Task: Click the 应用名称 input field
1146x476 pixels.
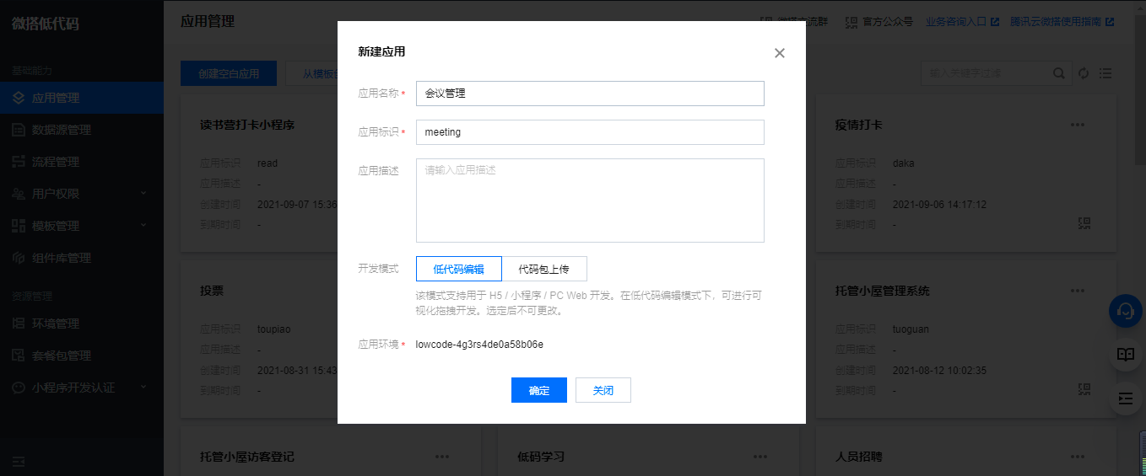Action: [x=590, y=94]
